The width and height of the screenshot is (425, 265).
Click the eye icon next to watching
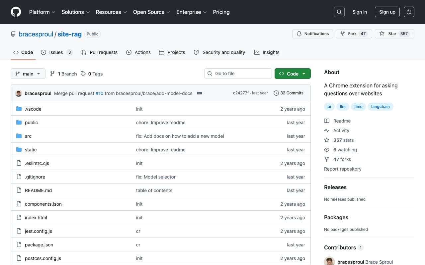point(327,150)
